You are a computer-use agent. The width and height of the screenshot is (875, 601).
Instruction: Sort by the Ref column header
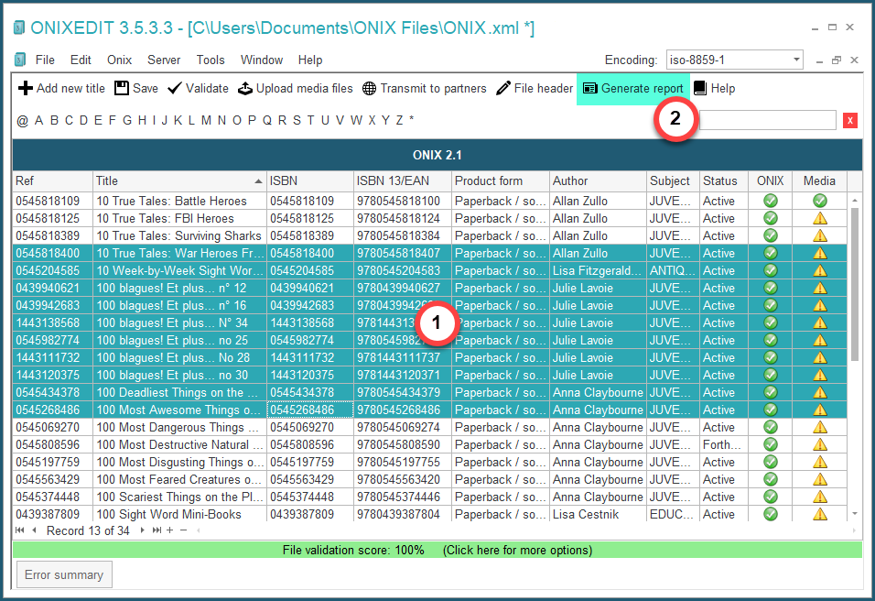click(x=52, y=180)
